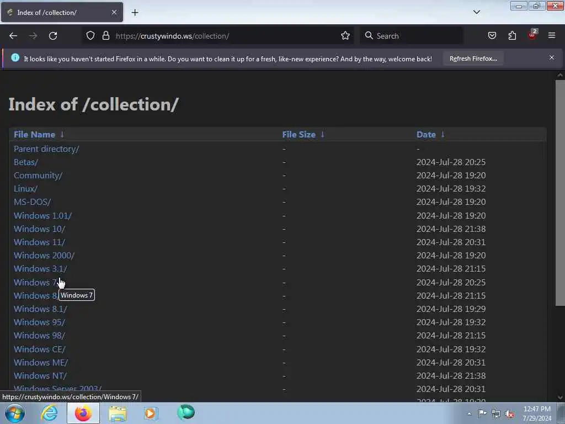Image resolution: width=565 pixels, height=424 pixels.
Task: Open the Windows 98/ folder
Action: pyautogui.click(x=39, y=336)
